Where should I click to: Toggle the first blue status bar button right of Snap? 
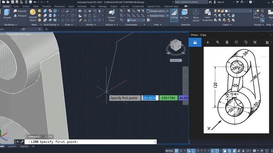[x=189, y=151]
